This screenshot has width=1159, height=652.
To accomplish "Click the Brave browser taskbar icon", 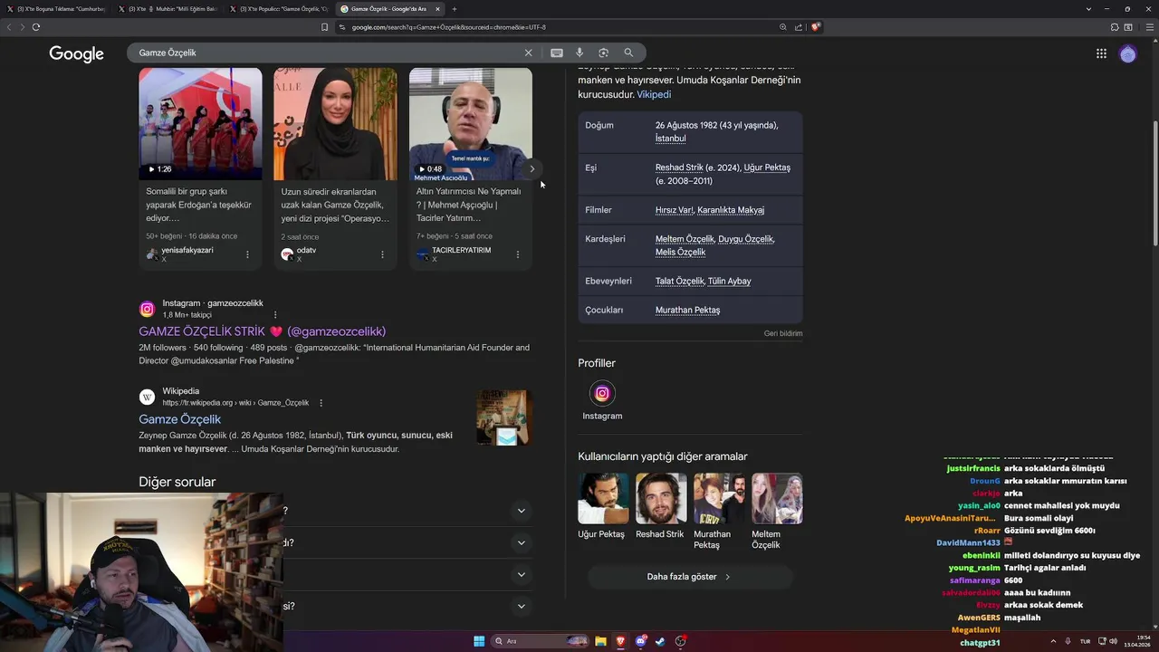I will 620,641.
